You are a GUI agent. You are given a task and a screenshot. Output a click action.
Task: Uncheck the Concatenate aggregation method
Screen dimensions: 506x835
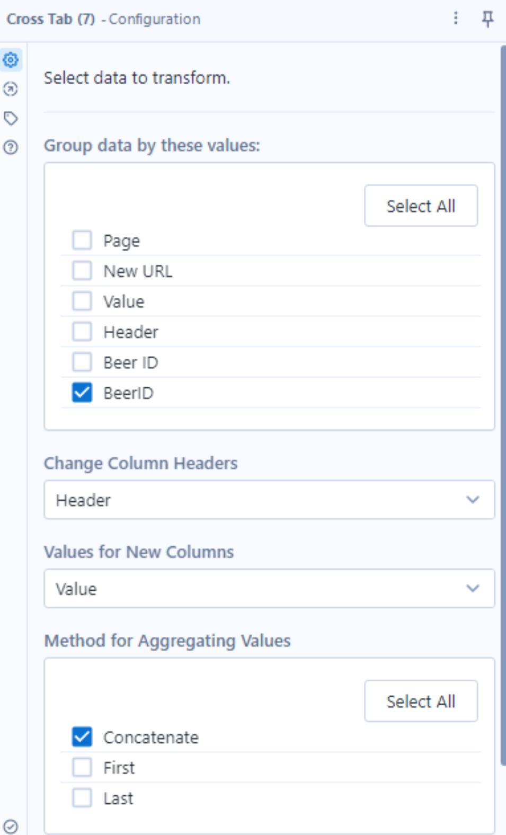(82, 737)
